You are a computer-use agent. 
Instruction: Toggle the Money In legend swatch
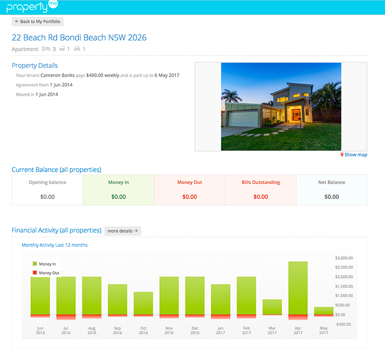[35, 263]
